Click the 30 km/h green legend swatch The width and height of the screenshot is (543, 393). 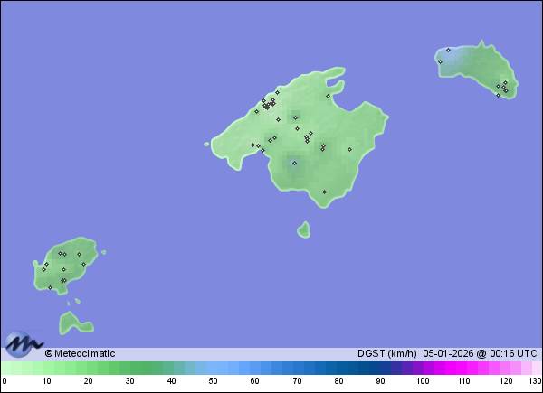pos(130,369)
